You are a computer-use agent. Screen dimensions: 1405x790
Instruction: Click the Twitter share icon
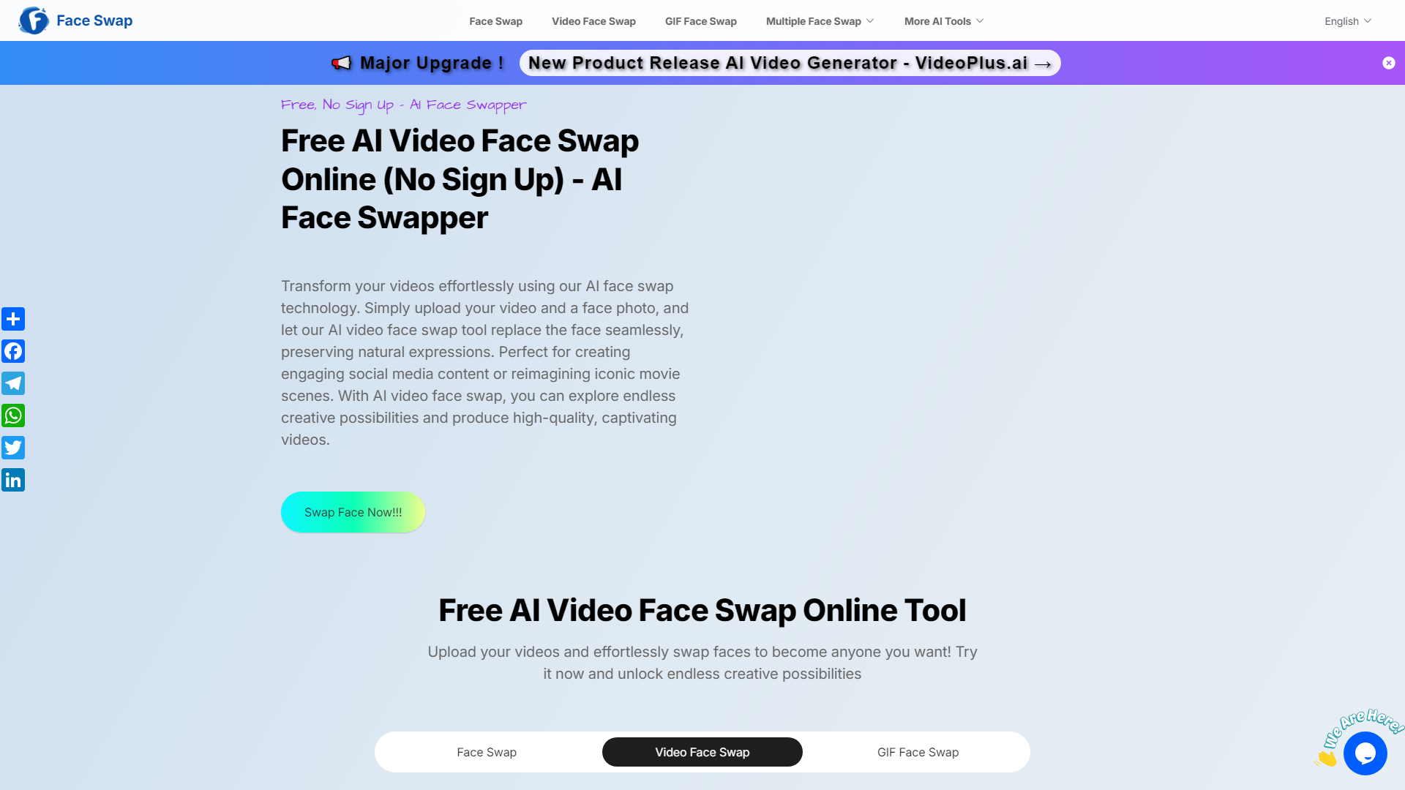(13, 448)
